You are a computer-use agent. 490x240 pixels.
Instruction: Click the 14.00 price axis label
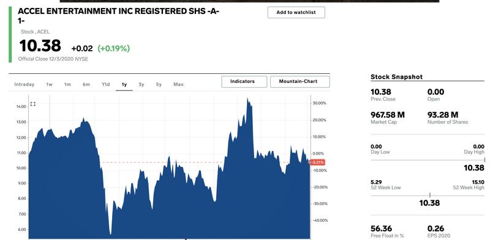(x=21, y=107)
